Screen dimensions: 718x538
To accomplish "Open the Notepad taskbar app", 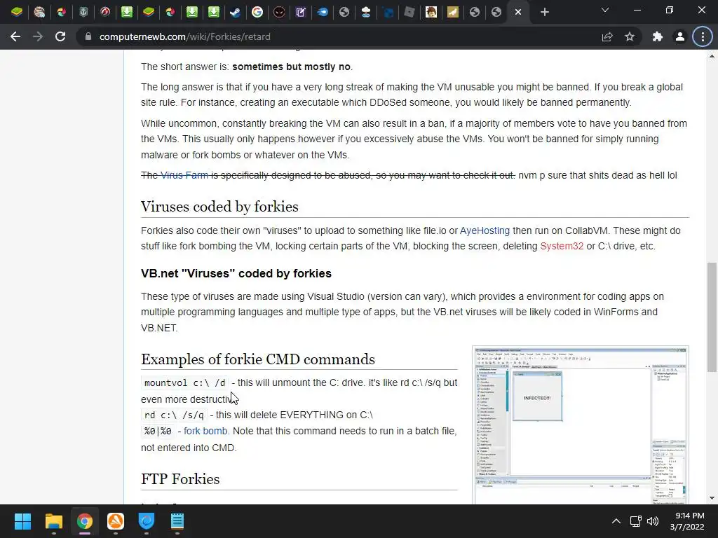I will pyautogui.click(x=177, y=521).
